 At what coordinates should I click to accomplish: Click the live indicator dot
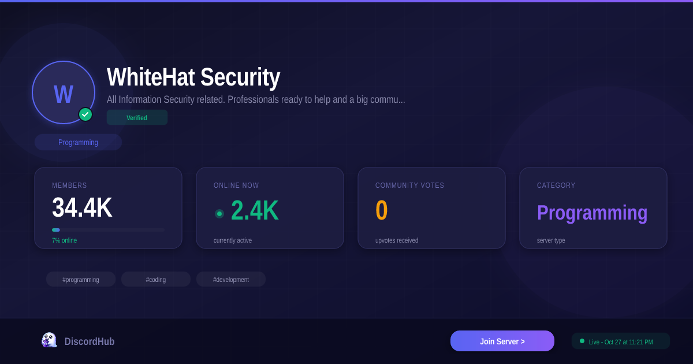pos(582,341)
